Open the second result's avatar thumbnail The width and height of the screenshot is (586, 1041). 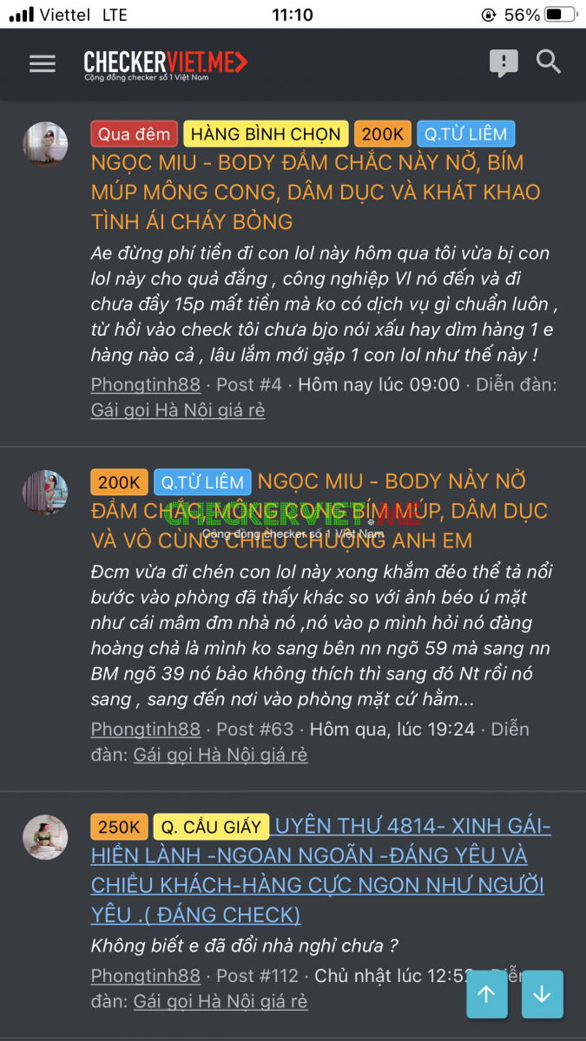click(45, 493)
